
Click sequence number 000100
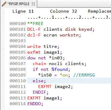[x=18, y=24]
